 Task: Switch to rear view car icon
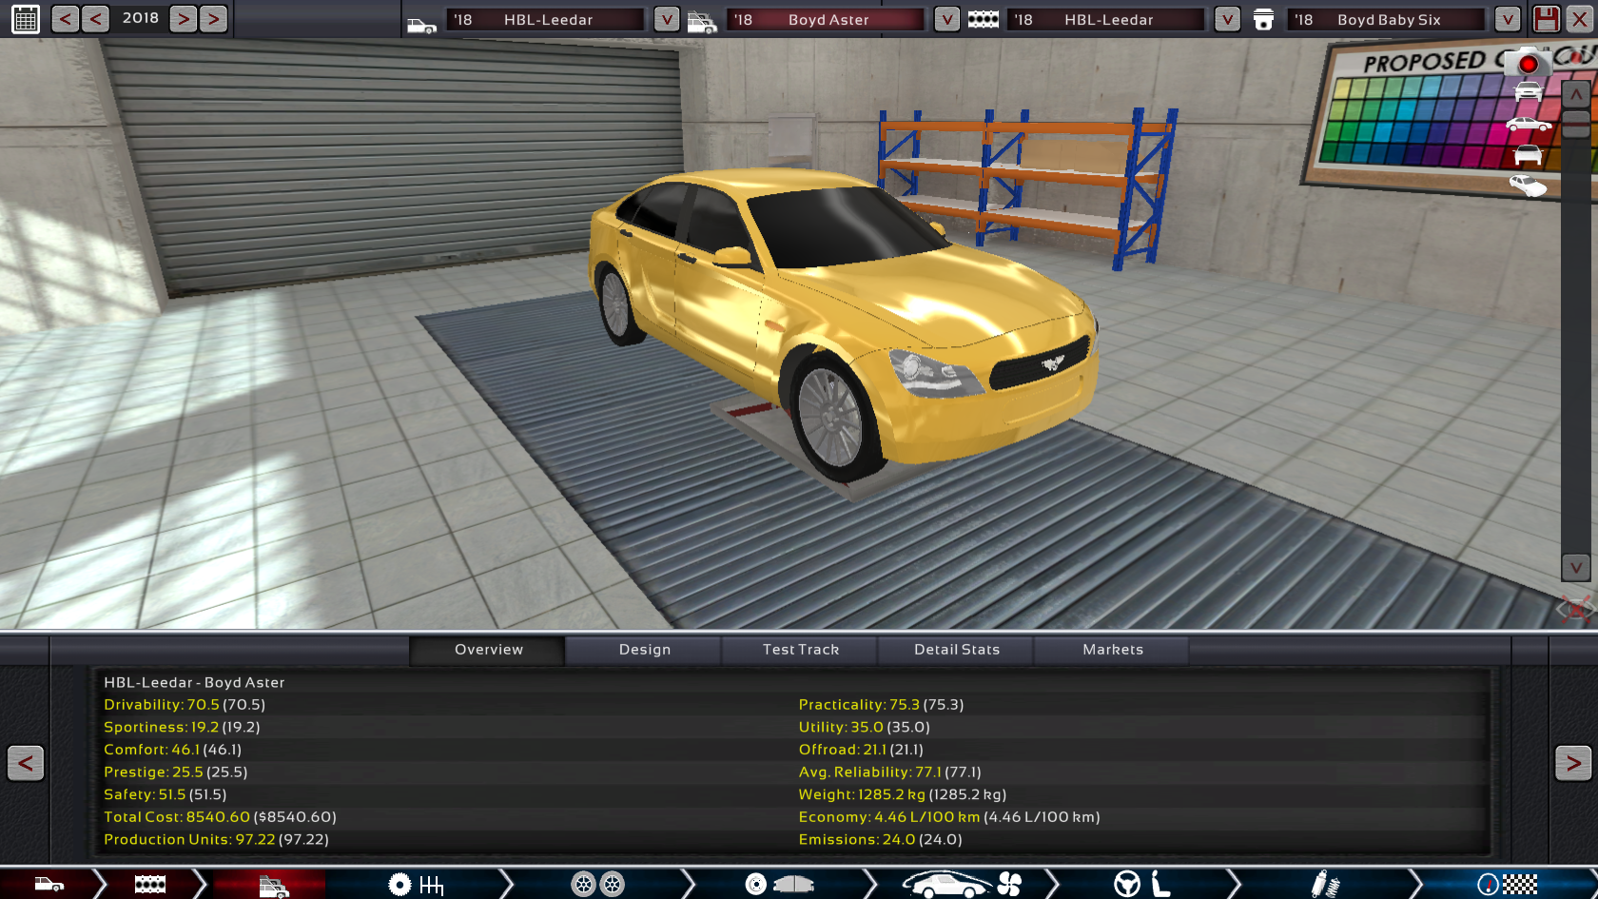(1528, 155)
